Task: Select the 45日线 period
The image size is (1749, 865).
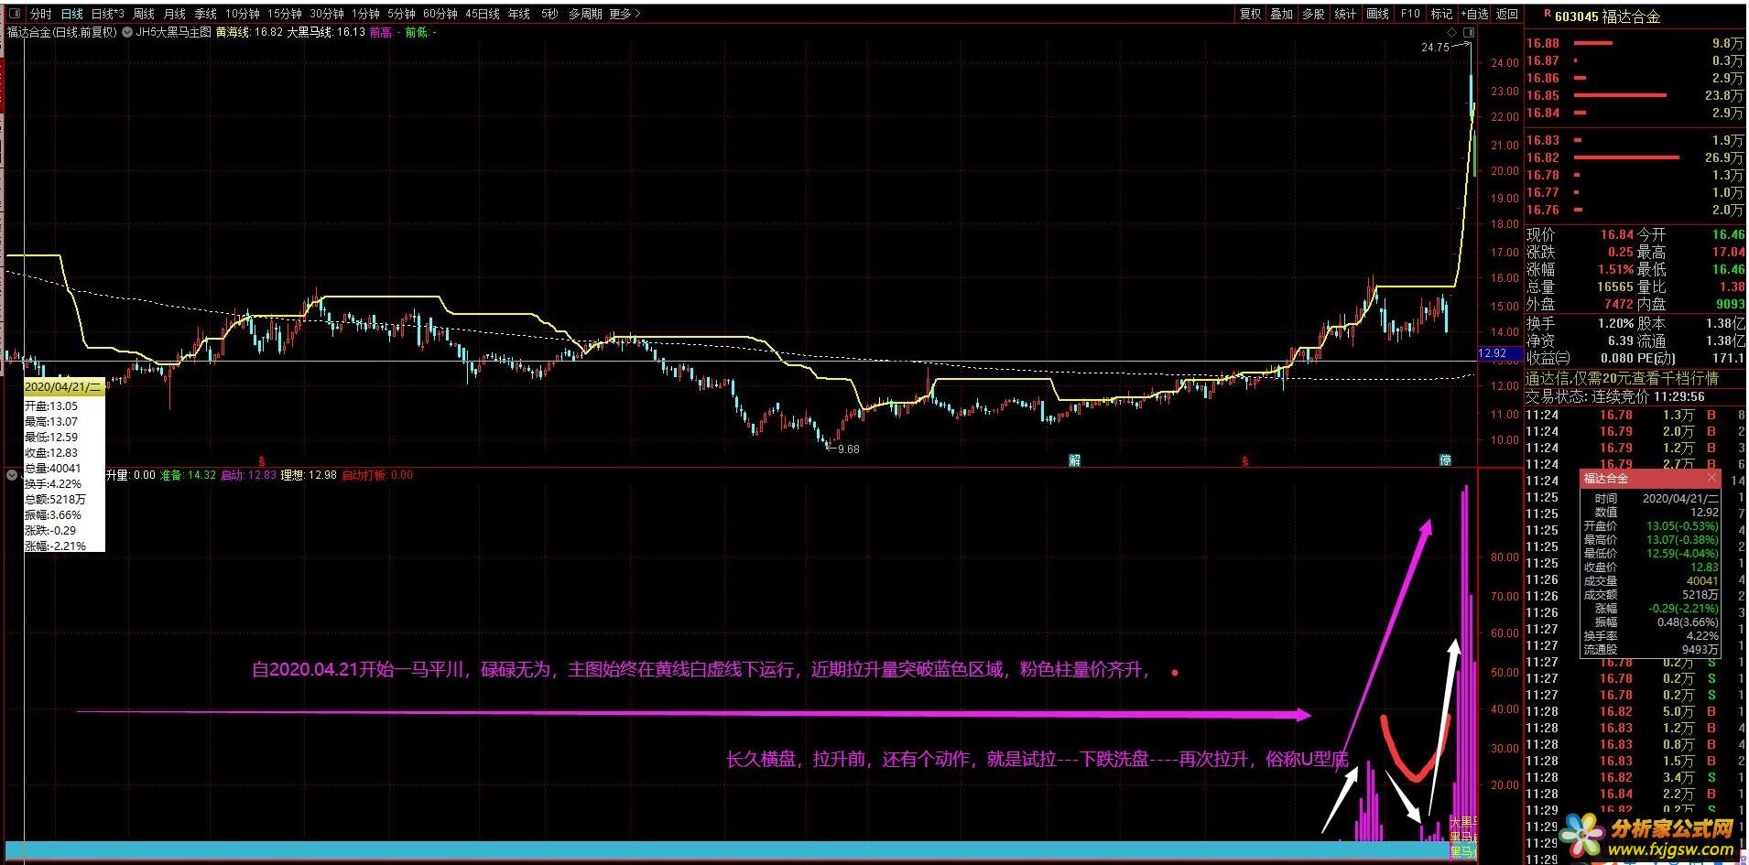Action: click(483, 14)
